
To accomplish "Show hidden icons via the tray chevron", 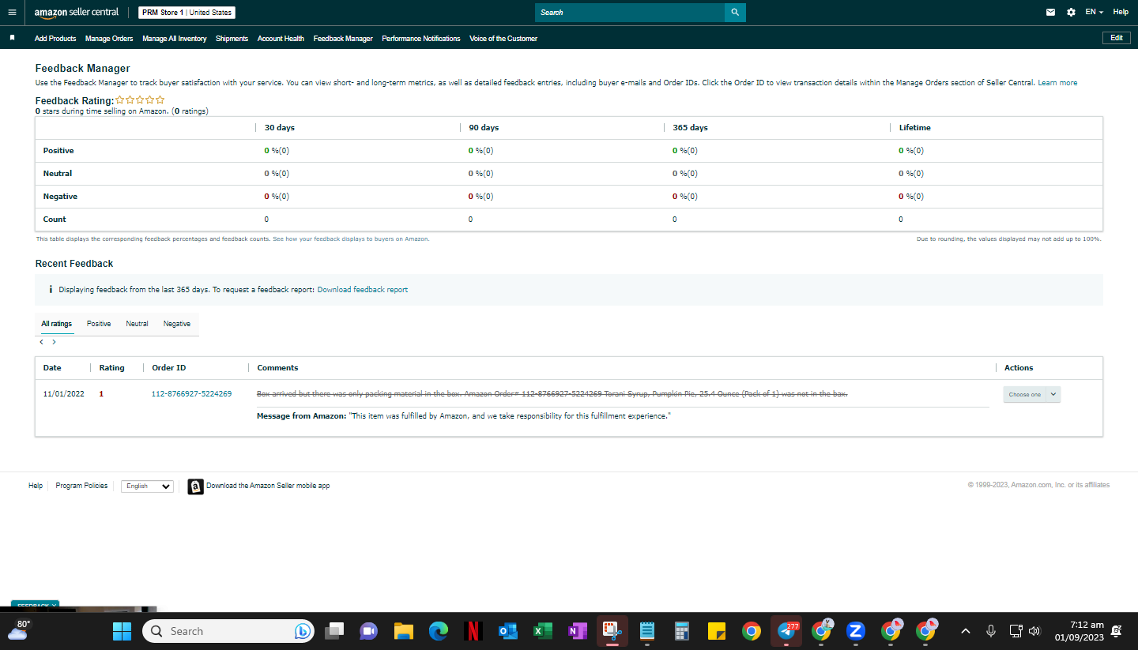I will [x=965, y=631].
